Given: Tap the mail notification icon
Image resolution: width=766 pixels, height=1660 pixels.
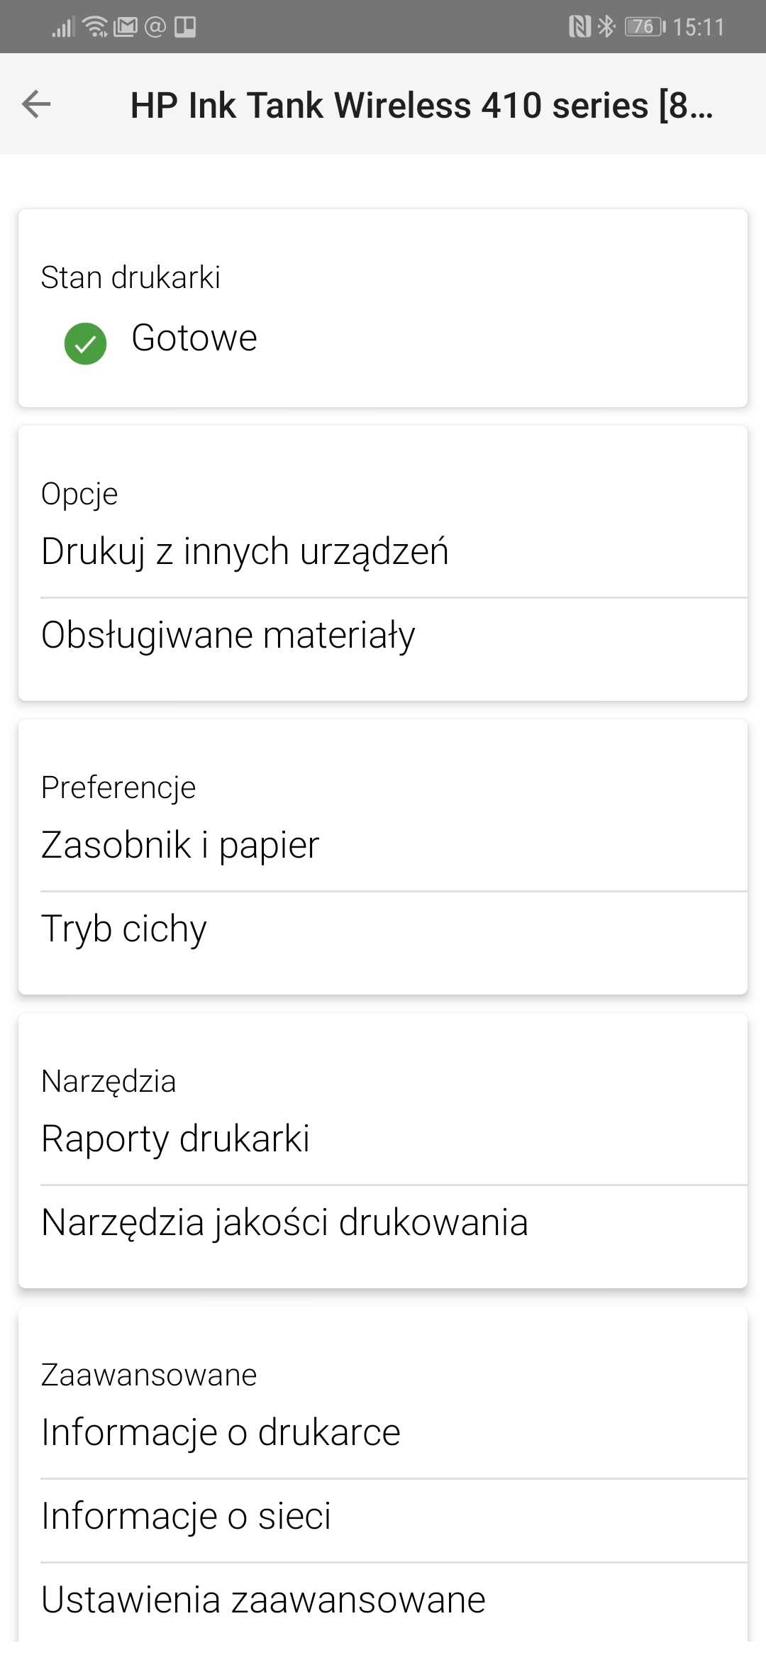Looking at the screenshot, I should 126,27.
